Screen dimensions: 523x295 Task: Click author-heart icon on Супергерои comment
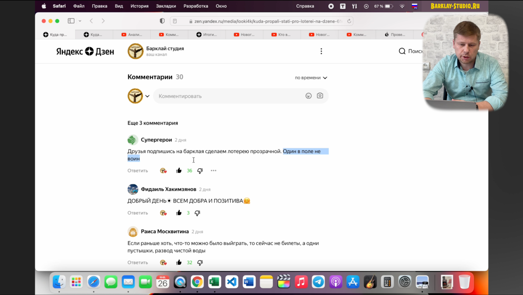point(163,171)
